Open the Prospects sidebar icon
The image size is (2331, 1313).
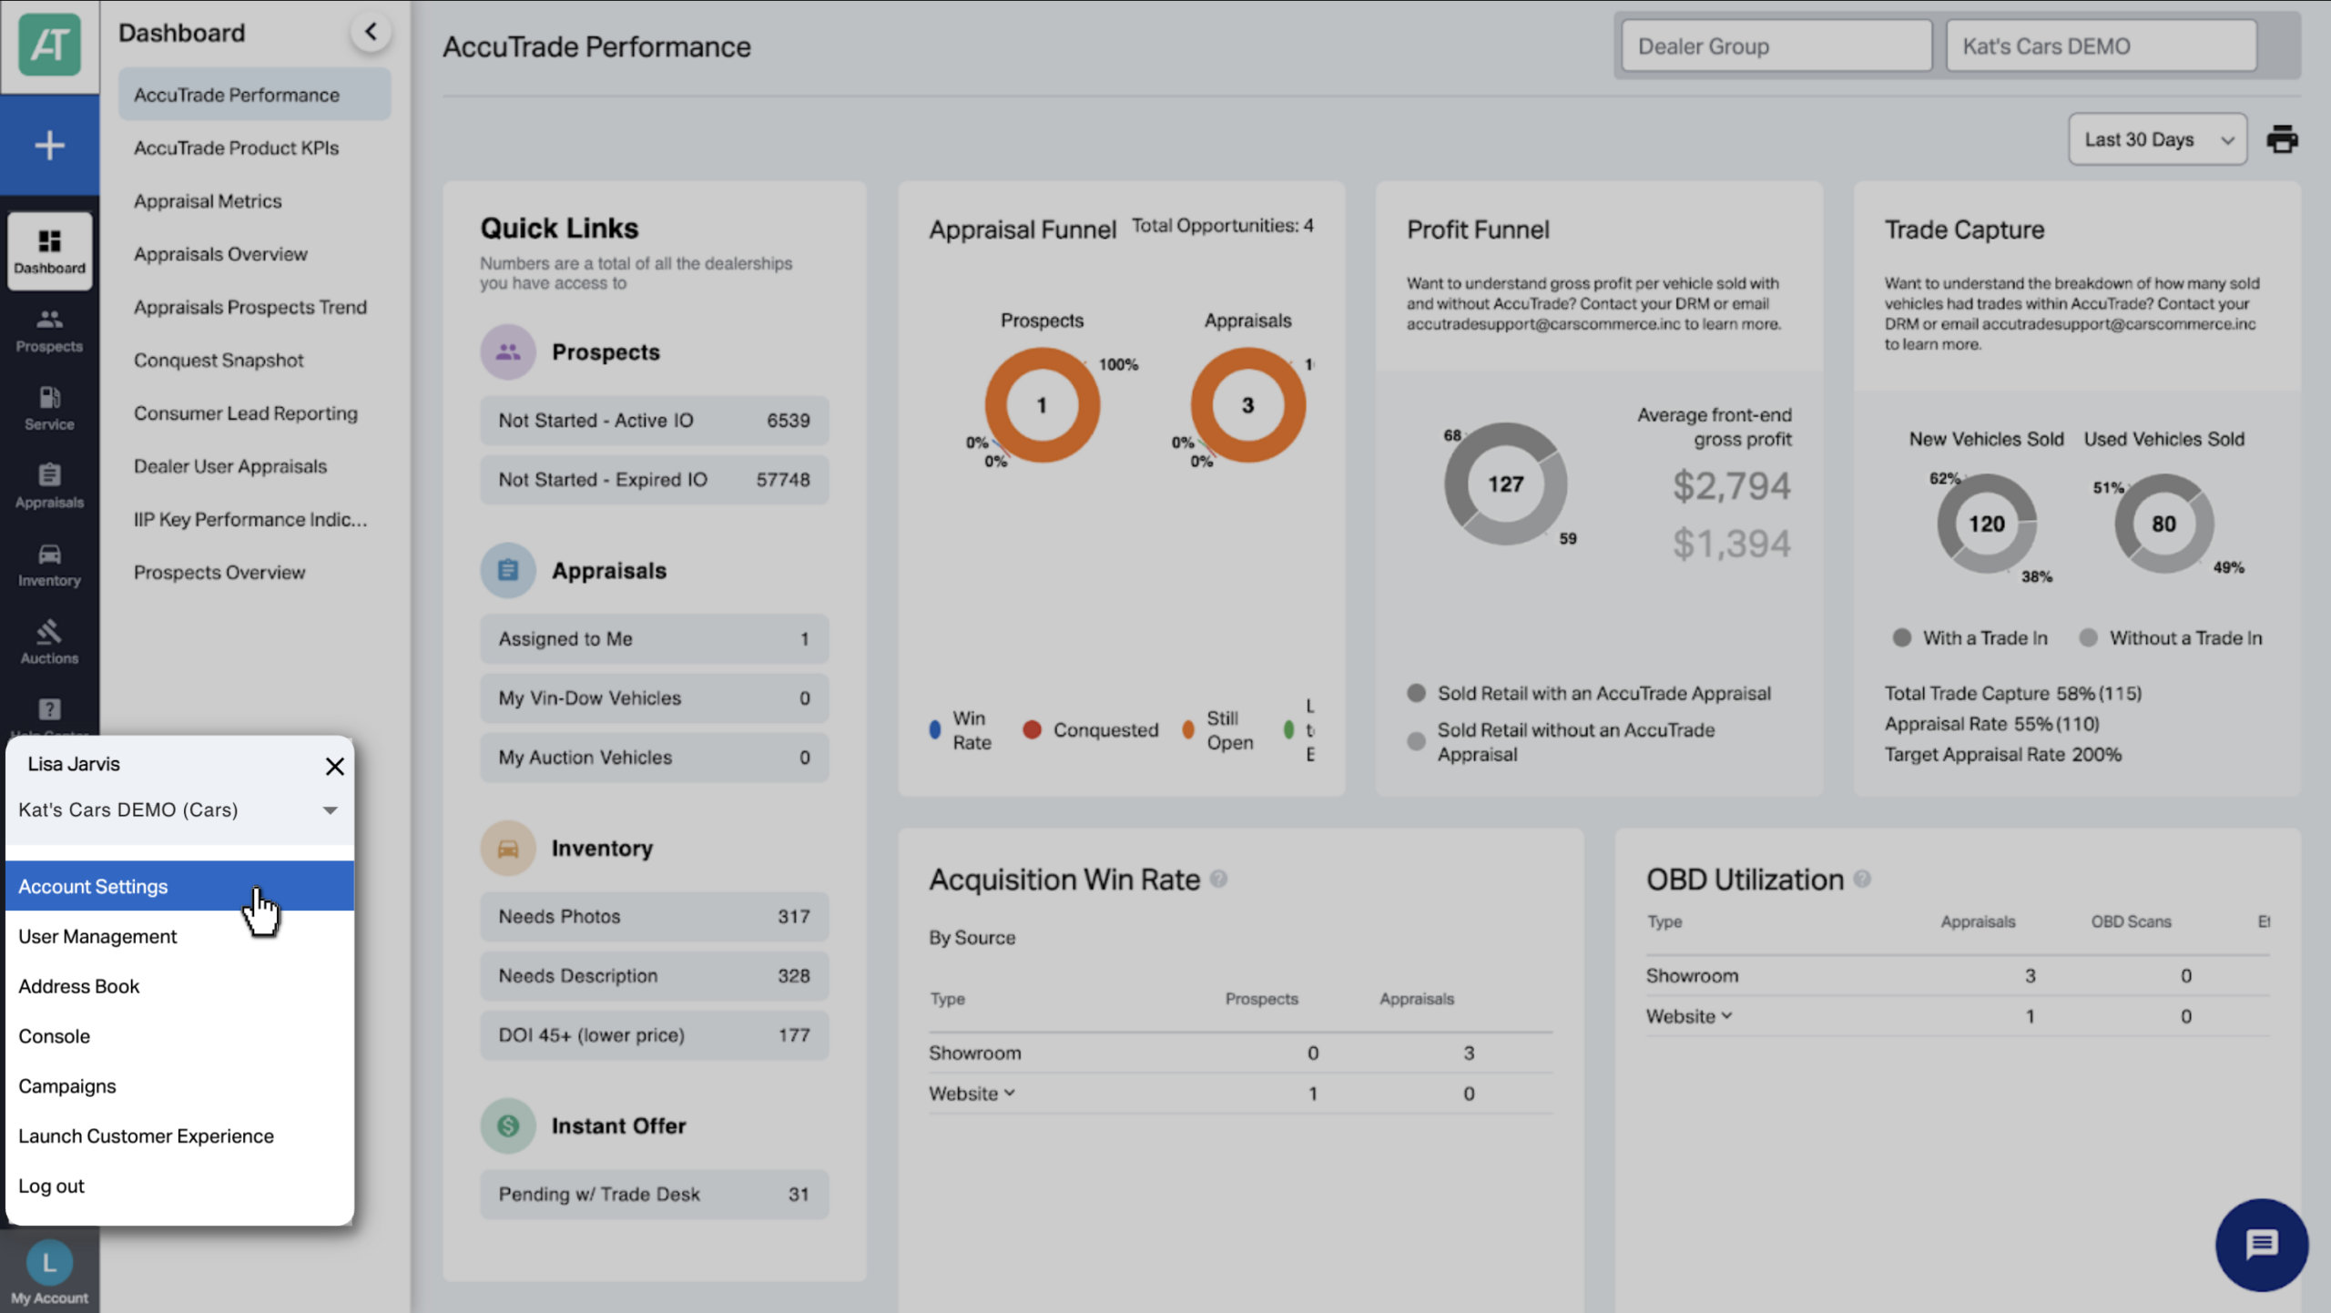[49, 330]
